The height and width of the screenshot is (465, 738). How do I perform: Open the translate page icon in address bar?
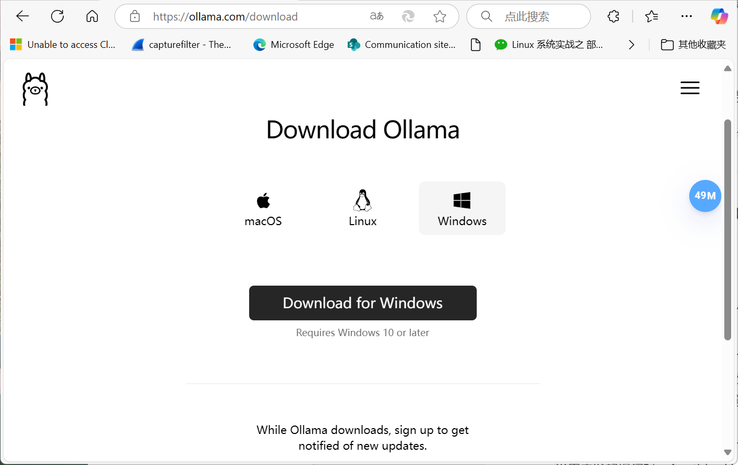[x=377, y=16]
